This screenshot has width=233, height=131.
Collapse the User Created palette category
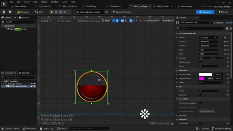2,26
